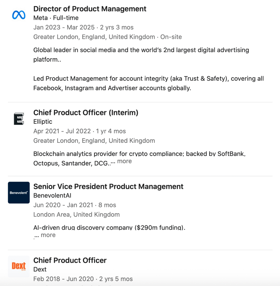Click the Meta · Full-time company text
Image resolution: width=280 pixels, height=286 pixels.
pyautogui.click(x=56, y=18)
